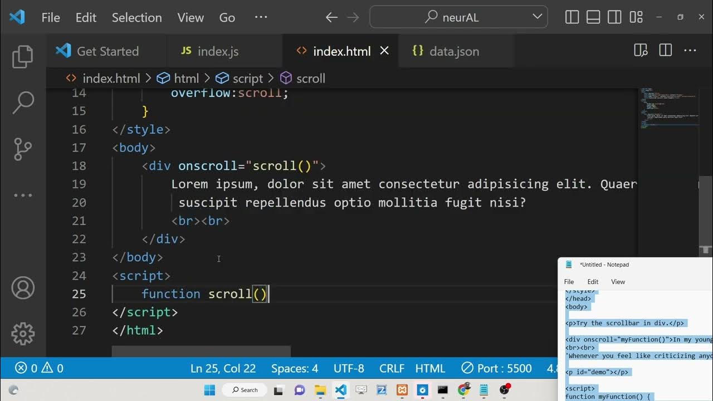The image size is (713, 401).
Task: Click the Spaces: 4 indentation setting
Action: coord(294,368)
